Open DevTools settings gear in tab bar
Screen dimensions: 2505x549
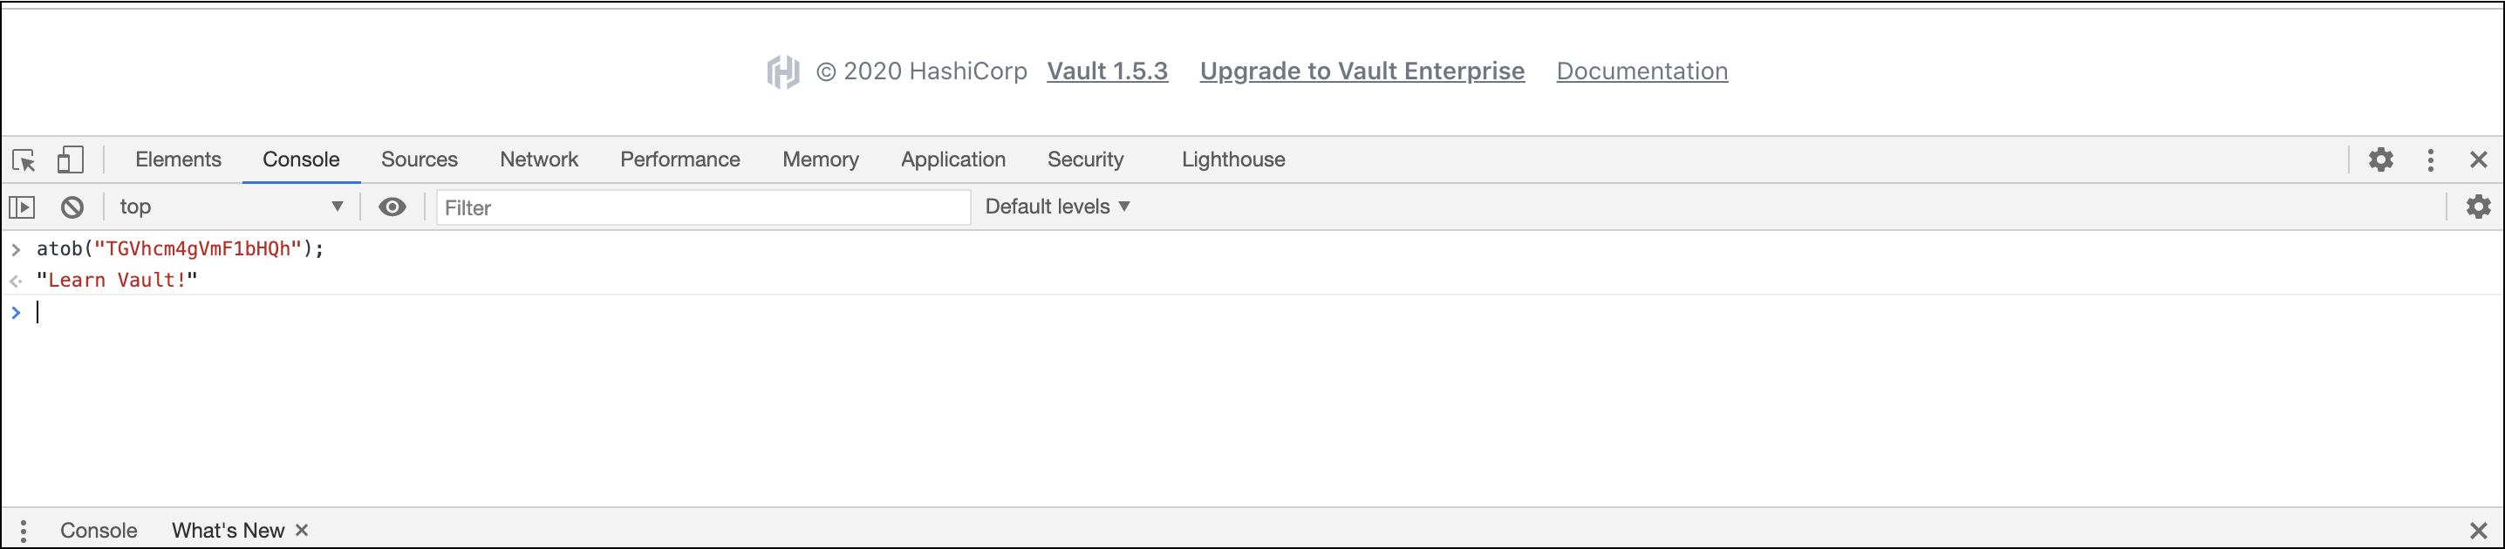tap(2380, 159)
